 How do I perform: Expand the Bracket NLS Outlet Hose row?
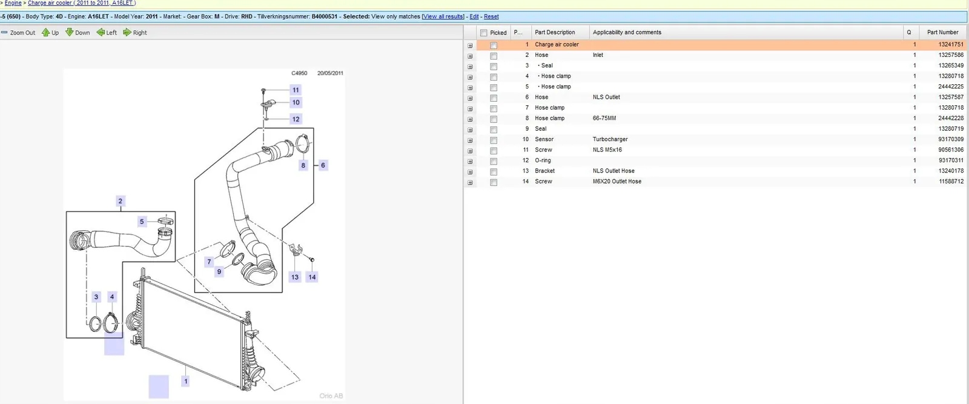470,172
